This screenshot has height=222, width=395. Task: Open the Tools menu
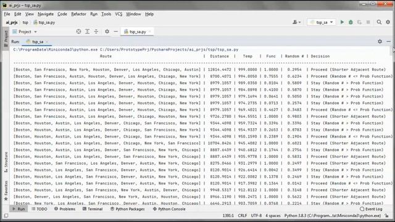pos(106,14)
